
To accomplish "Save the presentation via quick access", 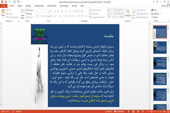I will pyautogui.click(x=6, y=2).
